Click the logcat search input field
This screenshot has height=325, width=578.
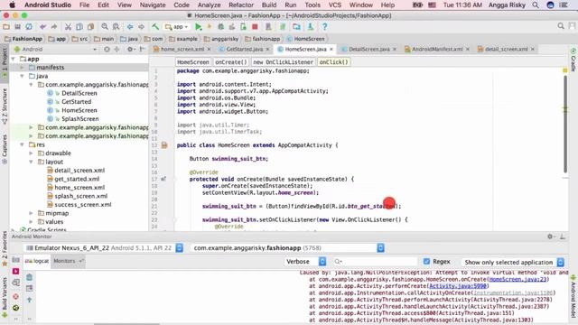[375, 262]
